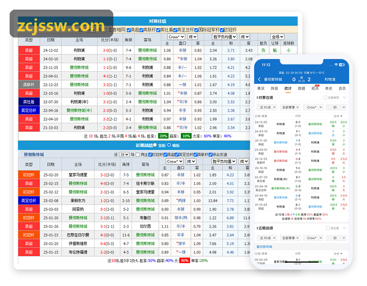Open the 初 dropdown under phone 对赛往绩
This screenshot has width=367, height=286.
[336, 108]
